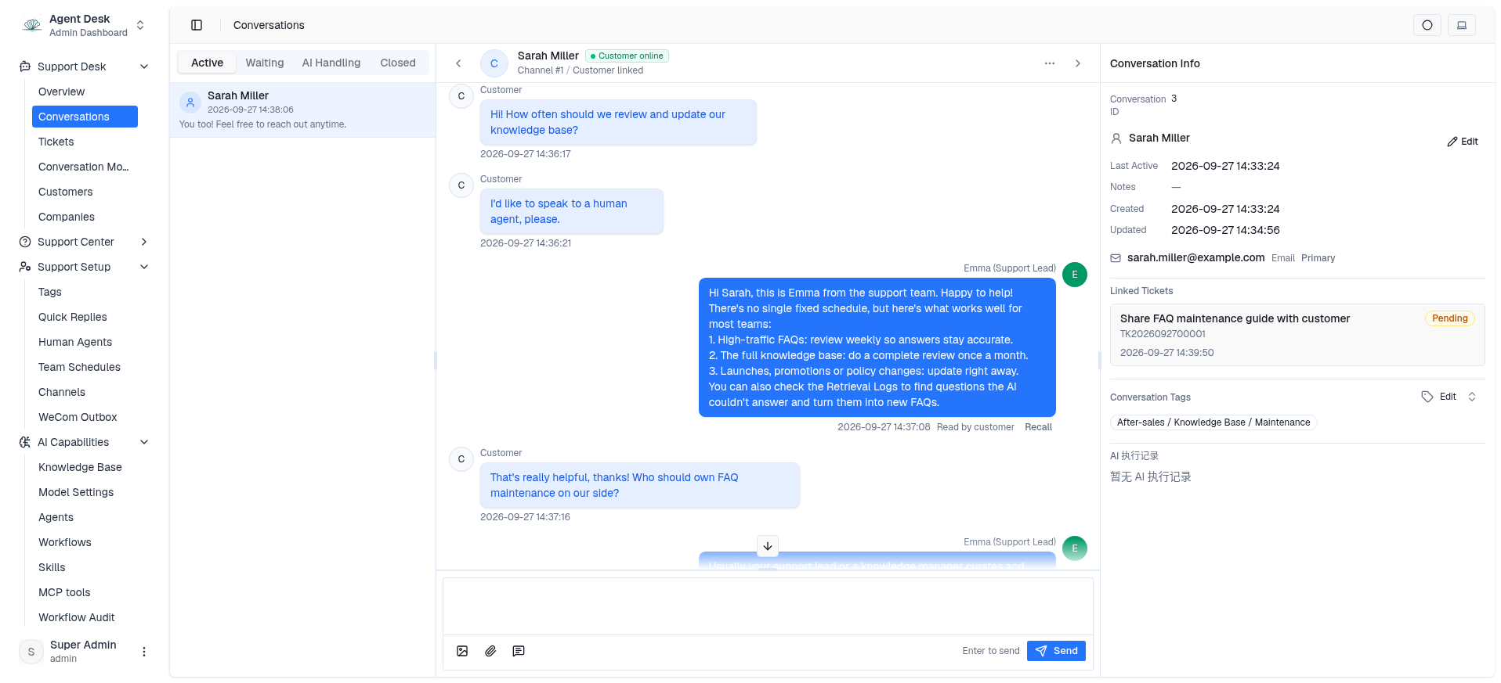This screenshot has width=1501, height=683.
Task: Expand the Conversation Tags chevron toggle
Action: coord(1472,397)
